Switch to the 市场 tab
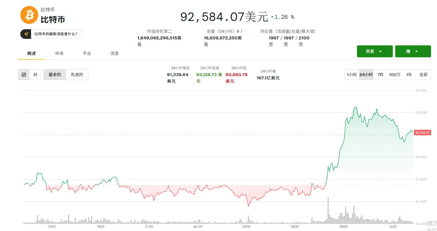This screenshot has width=437, height=231. (59, 53)
